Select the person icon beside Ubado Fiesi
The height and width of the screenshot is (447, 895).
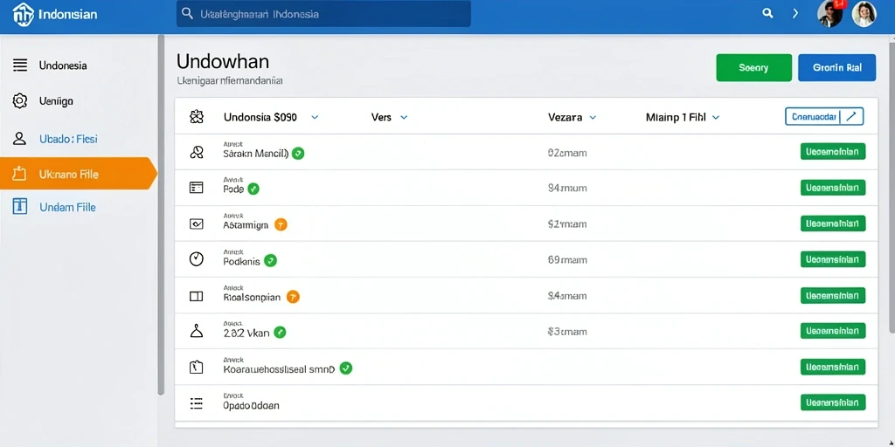point(20,138)
